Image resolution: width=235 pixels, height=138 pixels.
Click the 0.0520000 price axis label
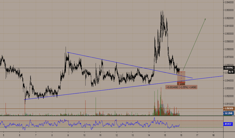pos(229,96)
